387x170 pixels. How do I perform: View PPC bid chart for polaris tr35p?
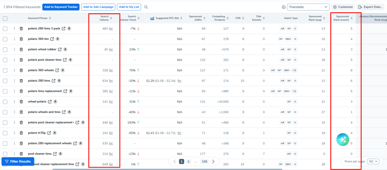(180, 133)
